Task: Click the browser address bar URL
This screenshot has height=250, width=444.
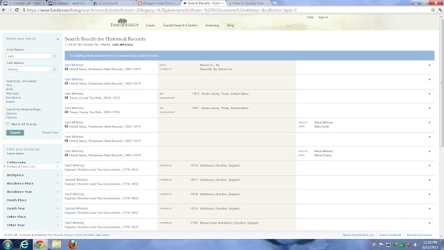Action: pyautogui.click(x=162, y=10)
